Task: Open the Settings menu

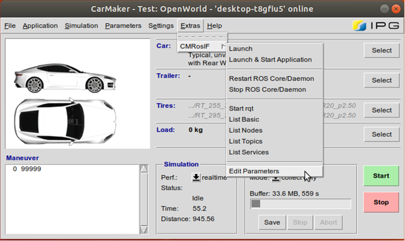Action: tap(161, 26)
